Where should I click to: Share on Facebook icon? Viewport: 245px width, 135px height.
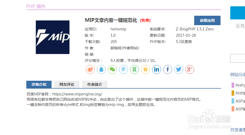click(x=168, y=69)
